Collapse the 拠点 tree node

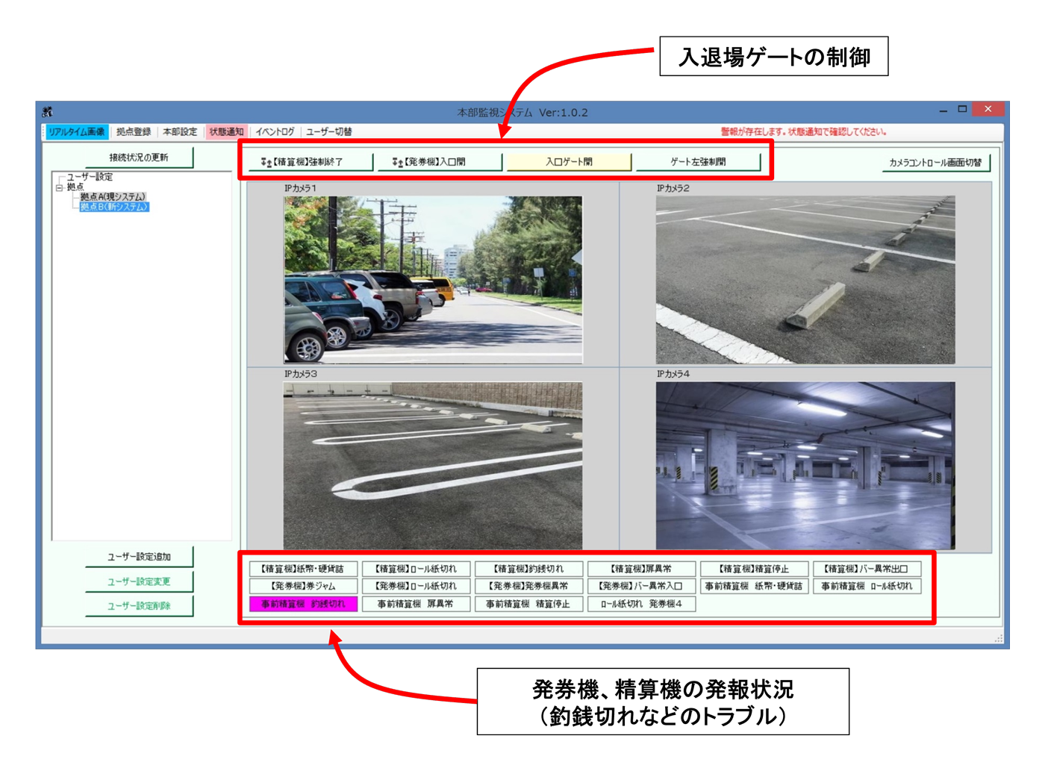click(59, 187)
